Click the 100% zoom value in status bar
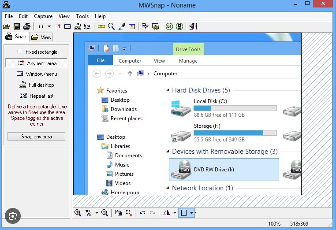Screen dimensions: 336x230 [x=274, y=224]
